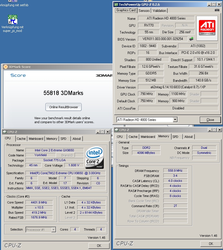Viewport: 223px width, 250px height.
Task: Switch to About tab in right CPU-Z window
Action: pyautogui.click(x=189, y=137)
